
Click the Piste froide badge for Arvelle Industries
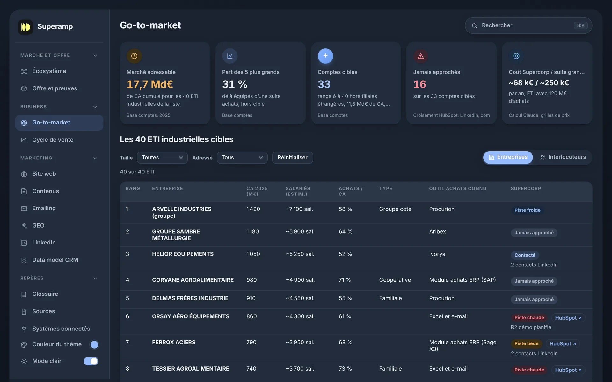point(527,210)
